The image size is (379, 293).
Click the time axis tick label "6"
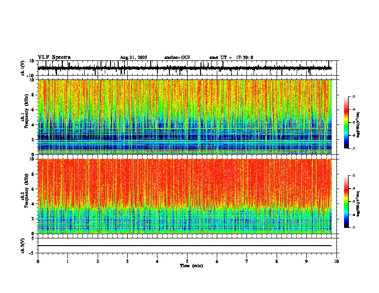click(217, 261)
